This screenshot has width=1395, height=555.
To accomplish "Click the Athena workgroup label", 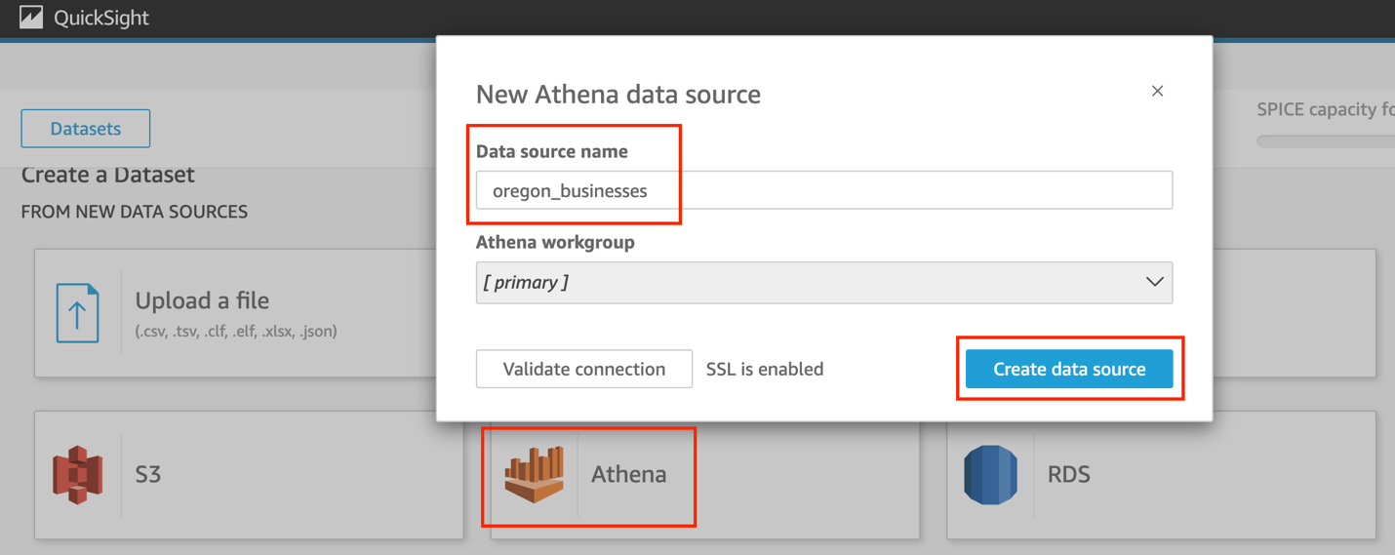I will point(555,242).
